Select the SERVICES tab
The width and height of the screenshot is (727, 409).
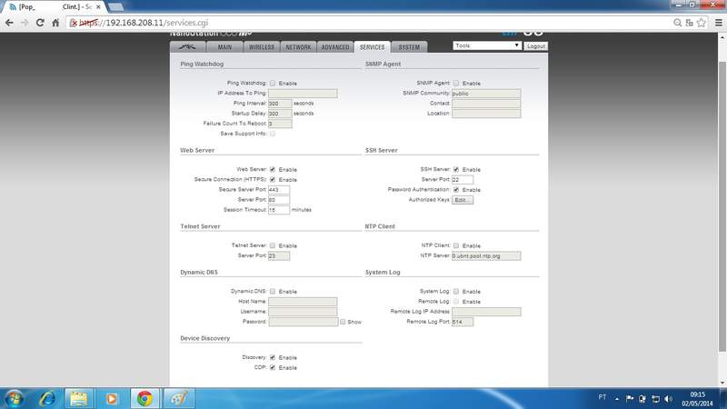coord(372,47)
